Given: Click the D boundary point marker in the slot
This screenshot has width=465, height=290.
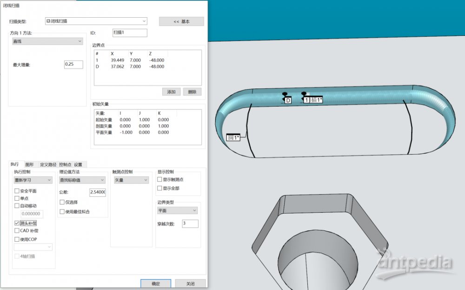Looking at the screenshot, I should click(287, 100).
